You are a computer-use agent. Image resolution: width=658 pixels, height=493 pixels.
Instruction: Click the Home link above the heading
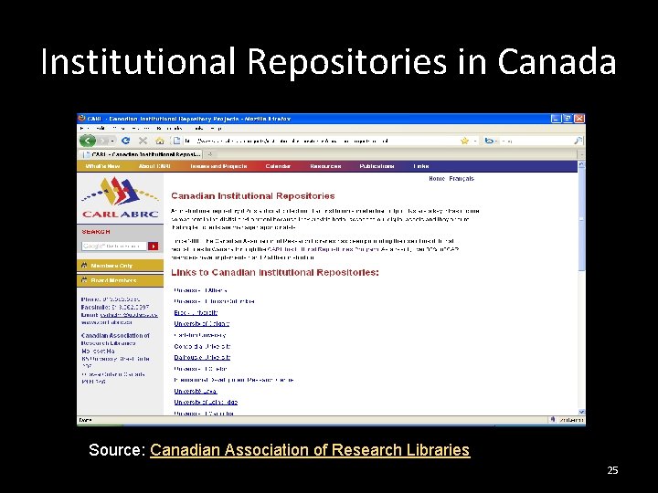click(x=437, y=179)
